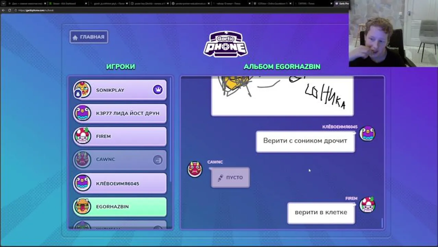This screenshot has width=438, height=247.
Task: Click КЛЁВОЕИМЯ6045's avatar in players list
Action: (82, 183)
